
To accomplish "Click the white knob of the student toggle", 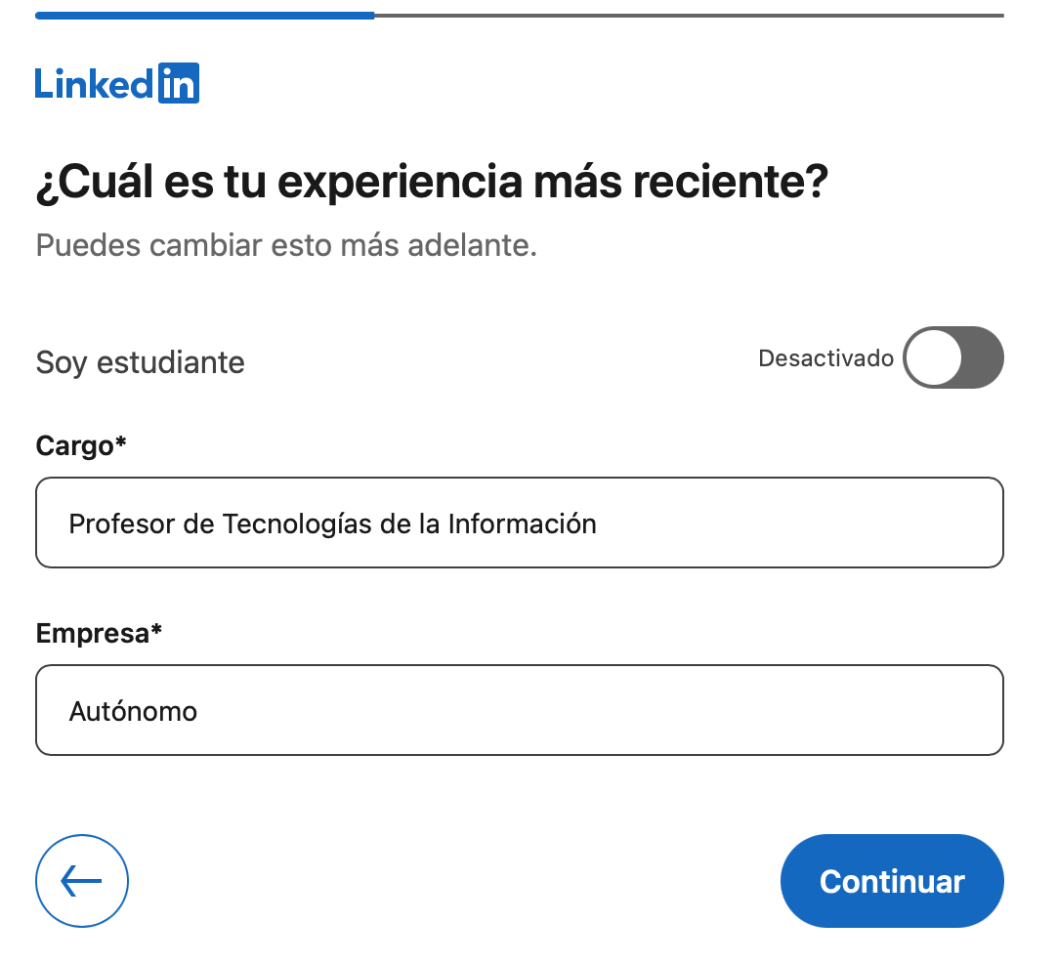I will (933, 357).
